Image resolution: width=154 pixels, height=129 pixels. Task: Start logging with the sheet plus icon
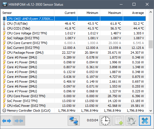coord(118,120)
